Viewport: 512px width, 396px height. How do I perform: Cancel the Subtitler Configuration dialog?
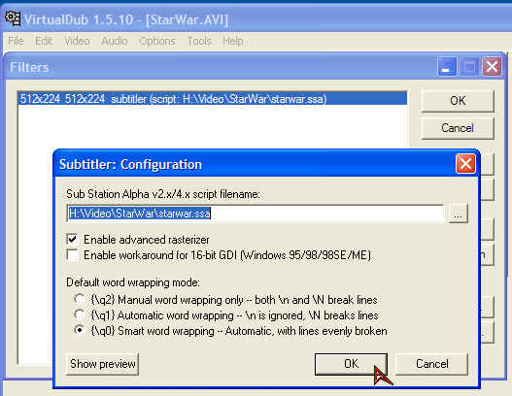point(431,364)
